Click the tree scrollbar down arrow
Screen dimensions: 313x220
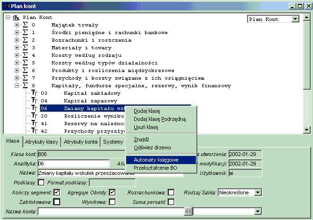click(x=307, y=130)
